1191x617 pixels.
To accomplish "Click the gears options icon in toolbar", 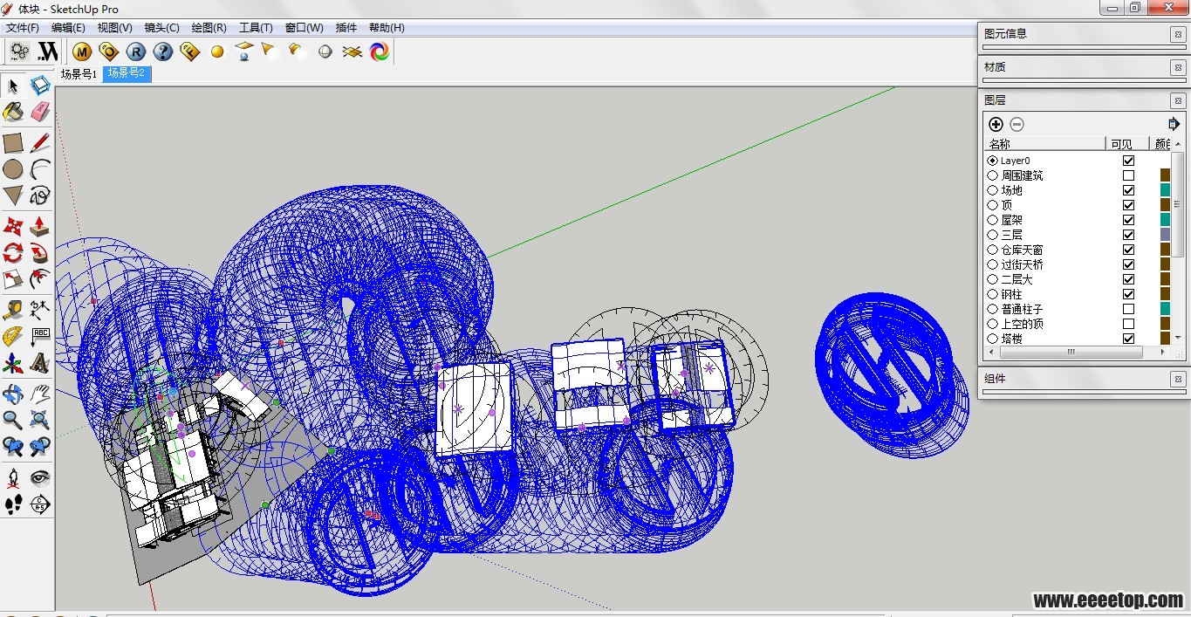I will coord(19,51).
